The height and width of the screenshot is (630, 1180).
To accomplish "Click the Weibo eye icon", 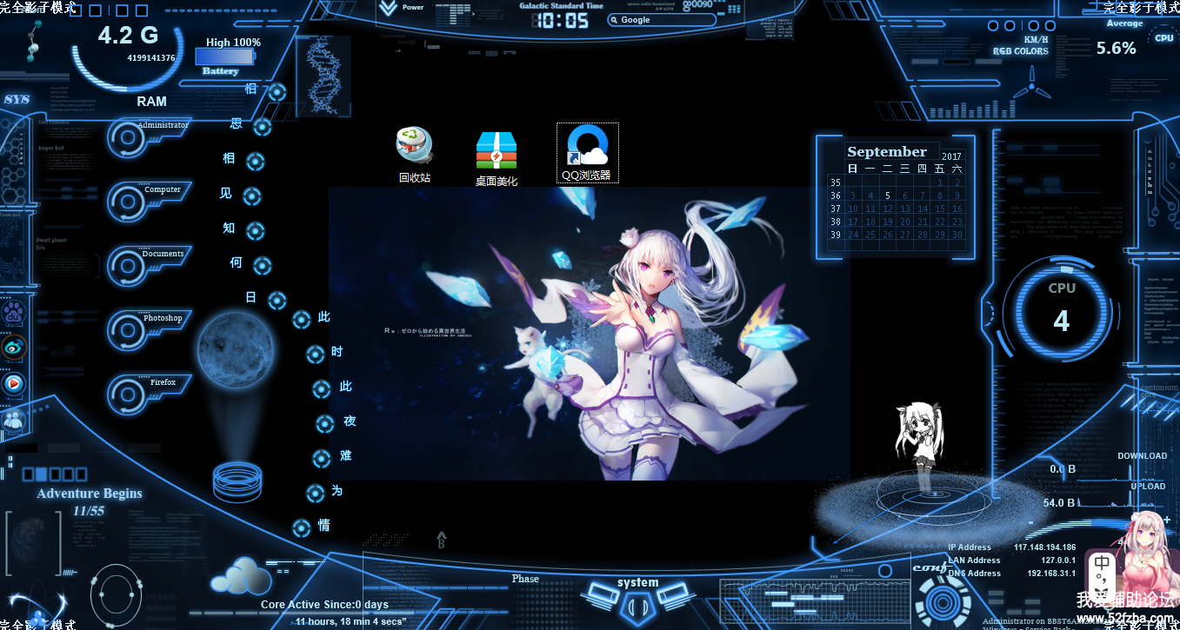I will tap(14, 348).
